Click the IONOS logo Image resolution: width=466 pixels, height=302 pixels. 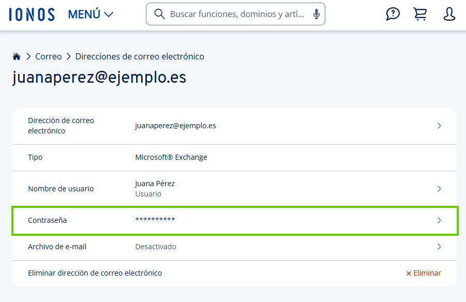[32, 14]
